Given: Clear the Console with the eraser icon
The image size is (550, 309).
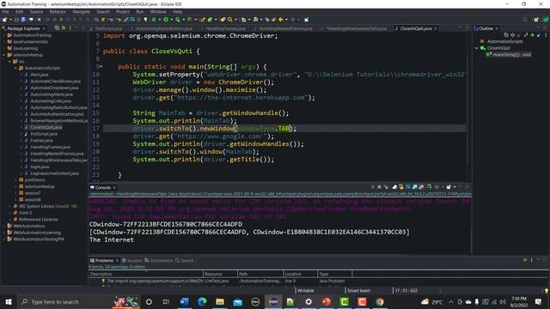Looking at the screenshot, I should click(394, 187).
